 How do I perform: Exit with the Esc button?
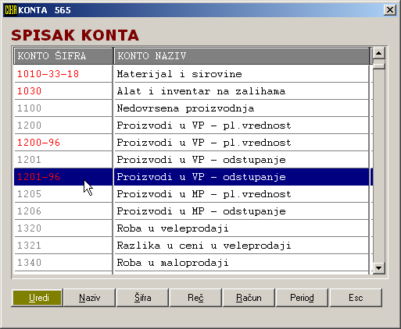point(356,298)
